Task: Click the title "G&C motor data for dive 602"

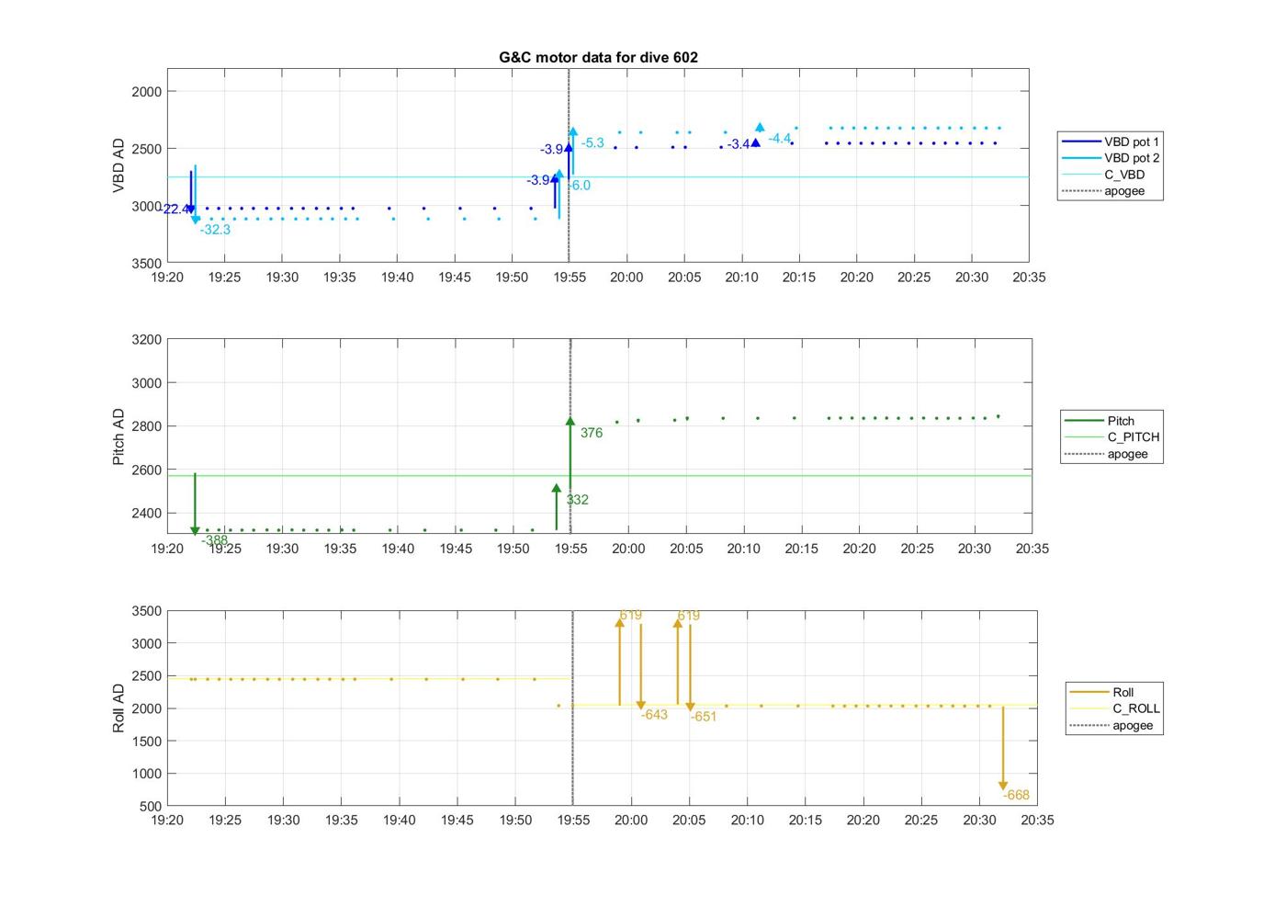Action: (x=598, y=57)
